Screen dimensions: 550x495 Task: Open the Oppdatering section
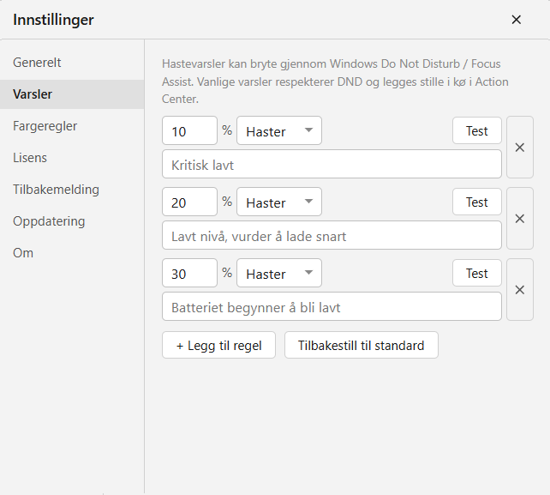pyautogui.click(x=72, y=221)
